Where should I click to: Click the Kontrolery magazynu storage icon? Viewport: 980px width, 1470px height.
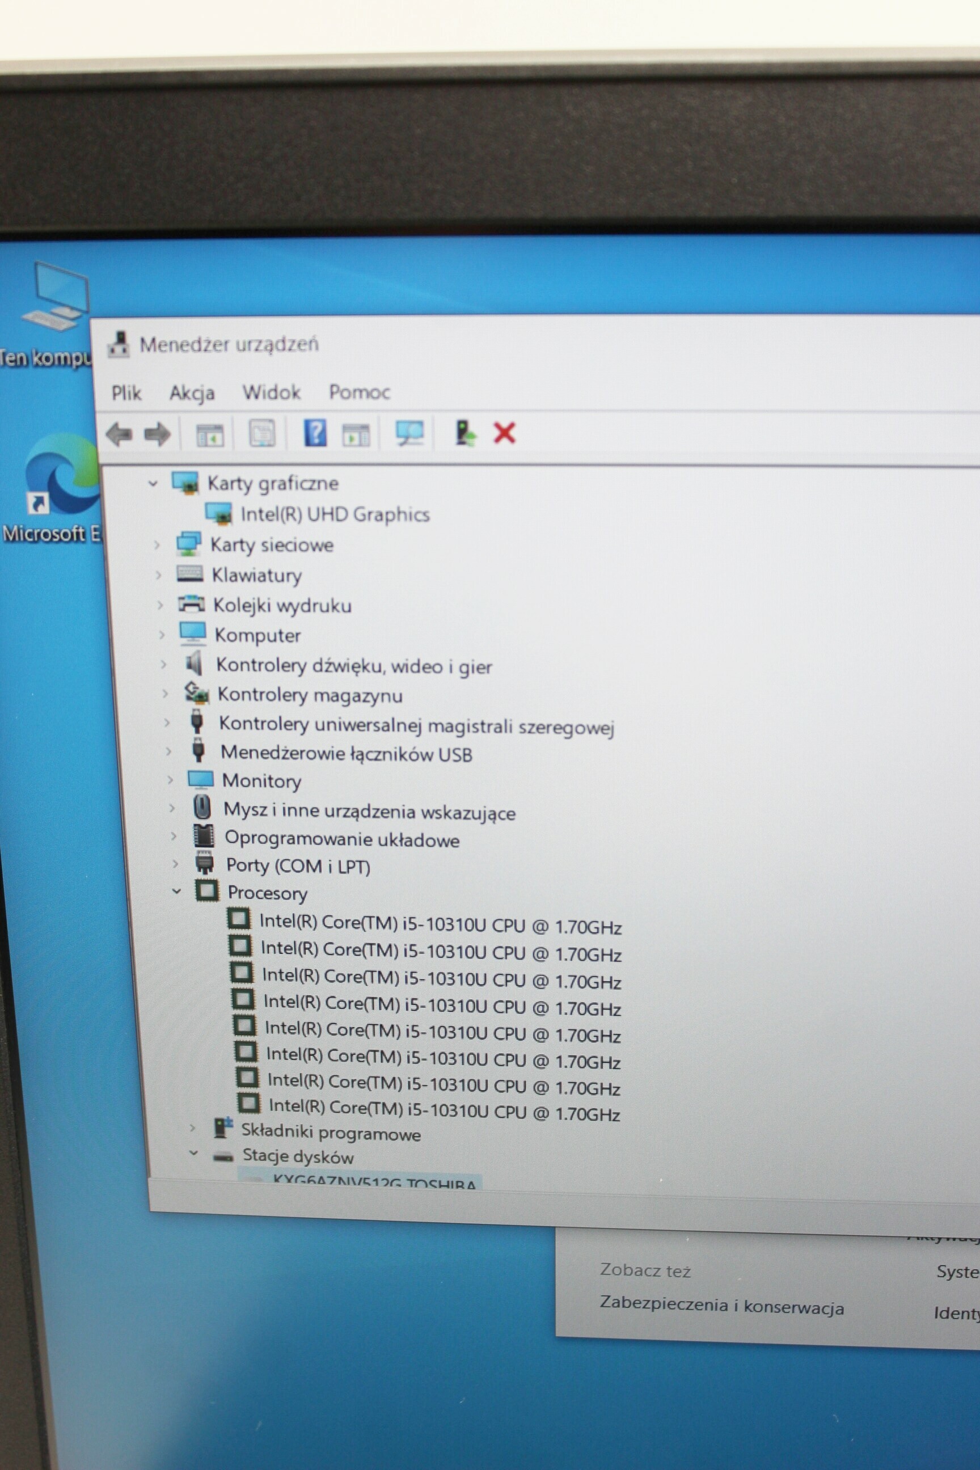196,692
